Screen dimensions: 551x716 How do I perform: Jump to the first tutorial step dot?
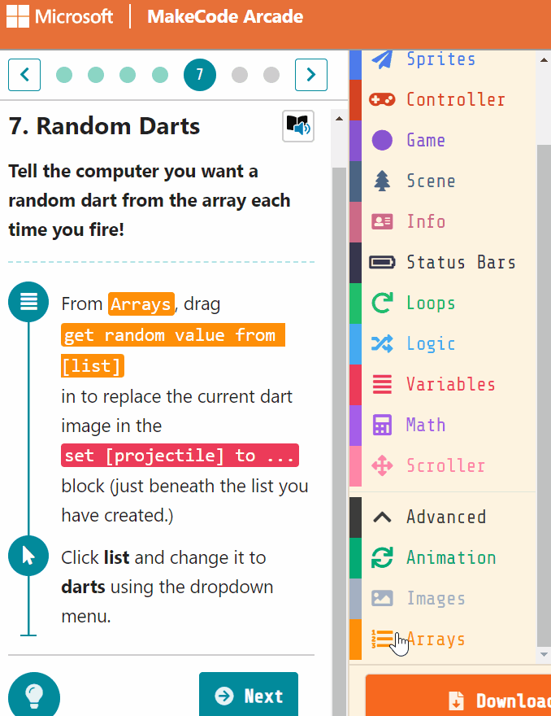tap(64, 74)
